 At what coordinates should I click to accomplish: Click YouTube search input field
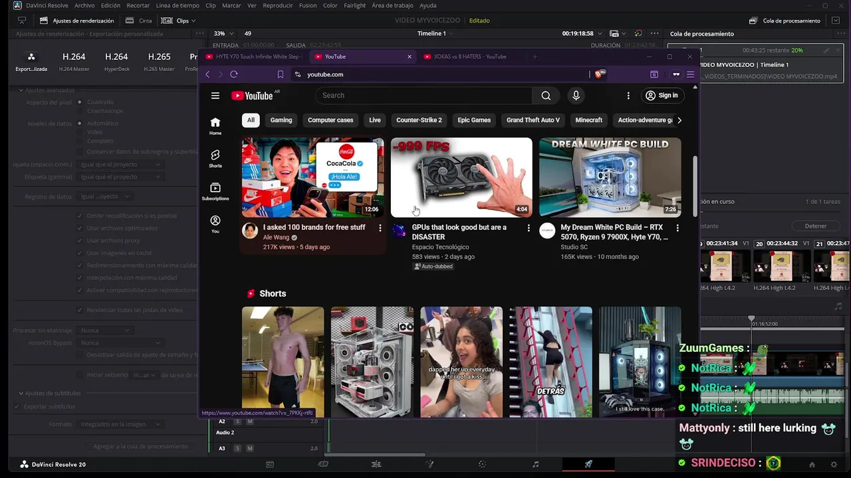(x=424, y=96)
